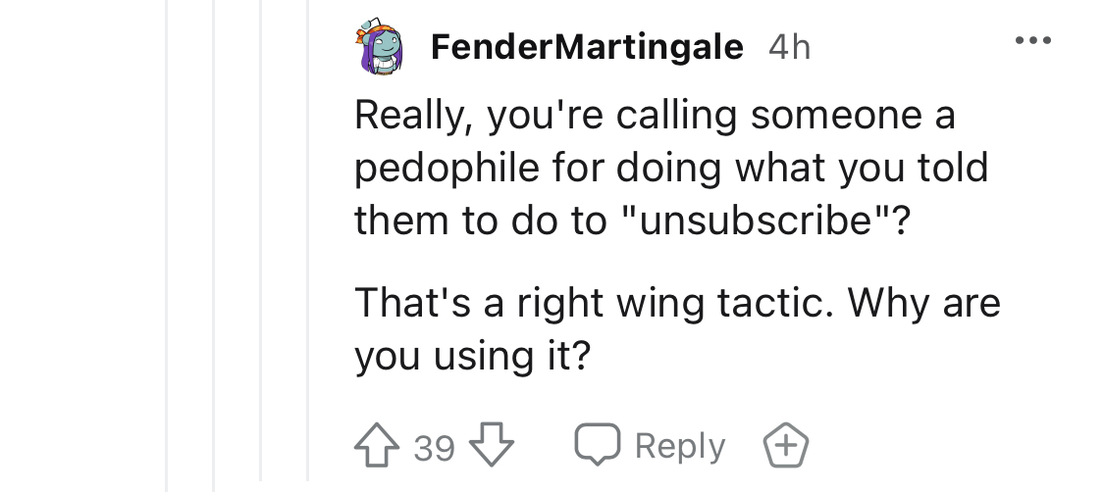Screen dimensions: 1104x492
Task: Upvote FenderMartingale's comment
Action: pyautogui.click(x=377, y=445)
